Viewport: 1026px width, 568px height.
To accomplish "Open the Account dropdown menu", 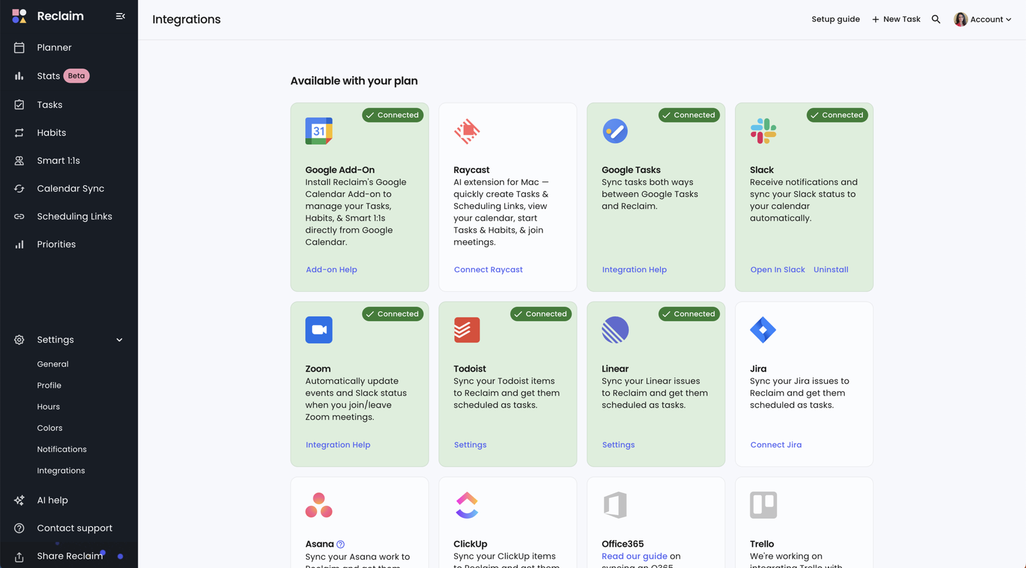I will tap(982, 19).
